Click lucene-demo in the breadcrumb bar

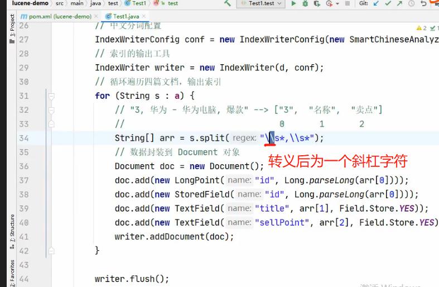[x=30, y=3]
